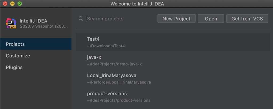
Task: Click the ~/IdeaProjects/product-versions path
Action: (x=119, y=100)
